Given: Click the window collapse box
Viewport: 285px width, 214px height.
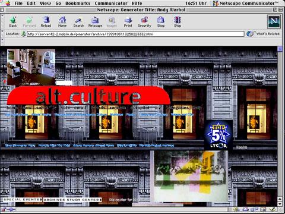Looking at the screenshot, I should (280, 10).
